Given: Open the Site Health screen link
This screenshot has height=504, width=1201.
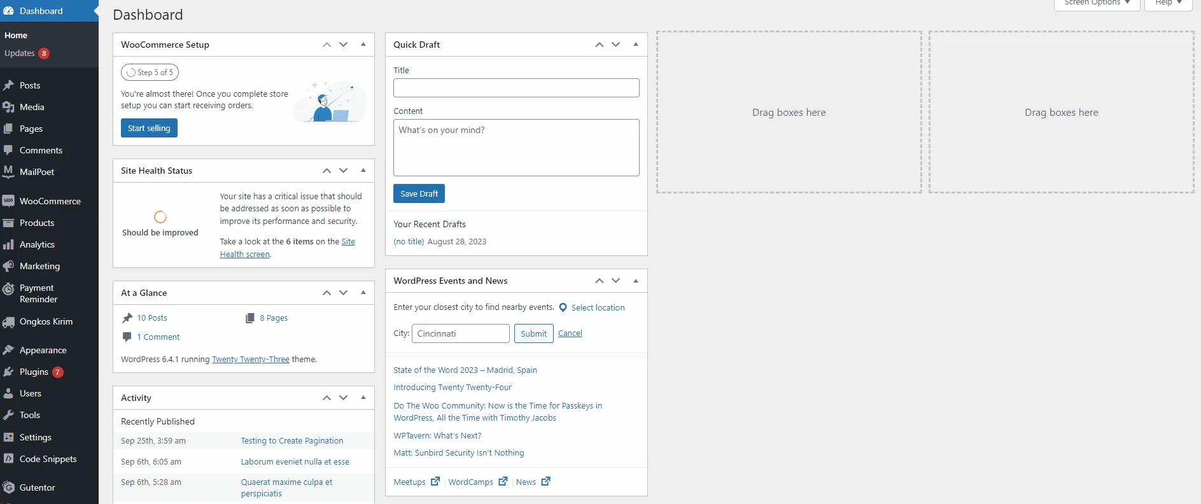Looking at the screenshot, I should tap(288, 248).
